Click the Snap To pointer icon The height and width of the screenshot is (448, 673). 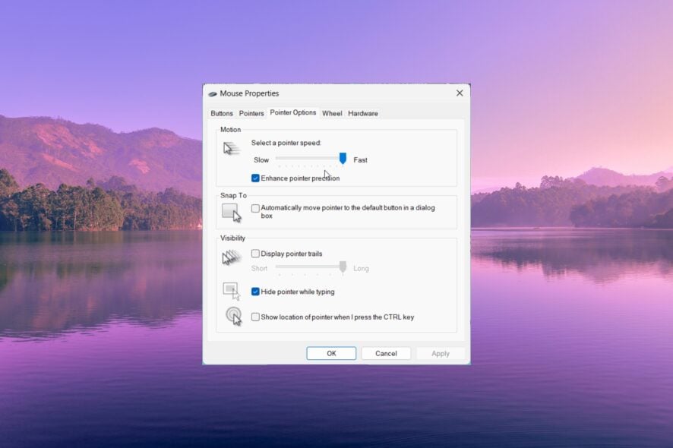pos(232,212)
